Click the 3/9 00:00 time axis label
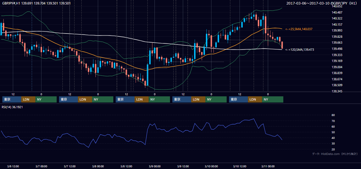 pyautogui.click(x=155, y=166)
